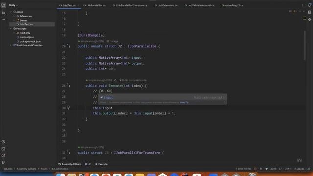Click simple enough code lens above J2 struct
Viewport: 313px width, 176px height.
[x=91, y=41]
